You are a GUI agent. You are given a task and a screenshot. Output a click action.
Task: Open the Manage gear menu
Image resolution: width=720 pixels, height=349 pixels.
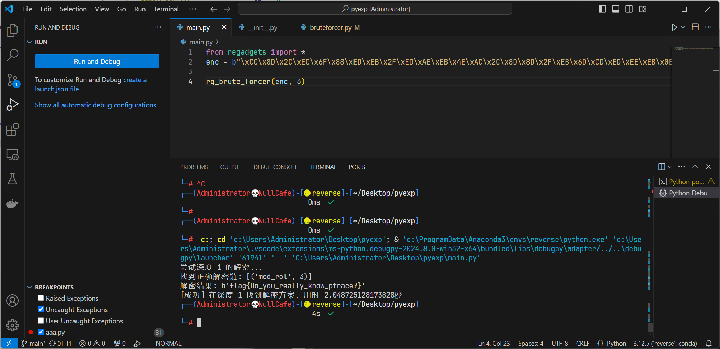tap(12, 325)
